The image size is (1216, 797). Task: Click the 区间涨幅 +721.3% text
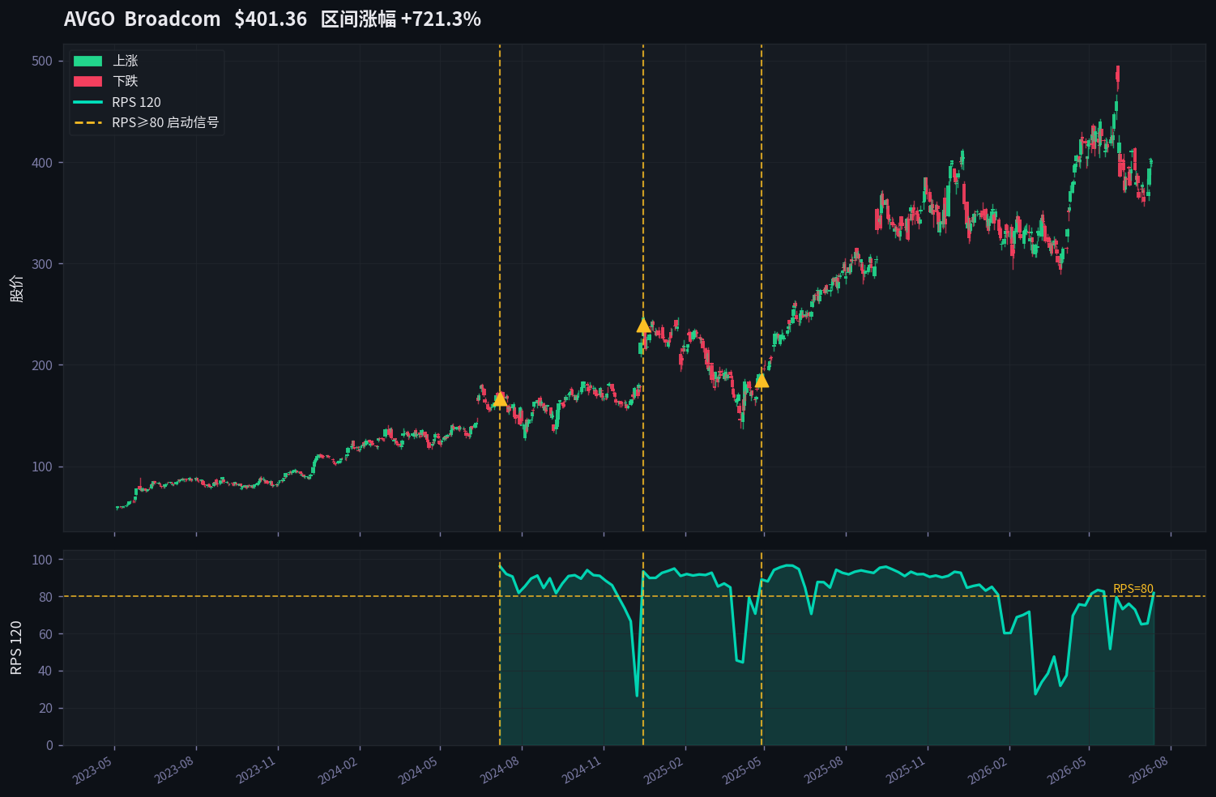point(401,19)
